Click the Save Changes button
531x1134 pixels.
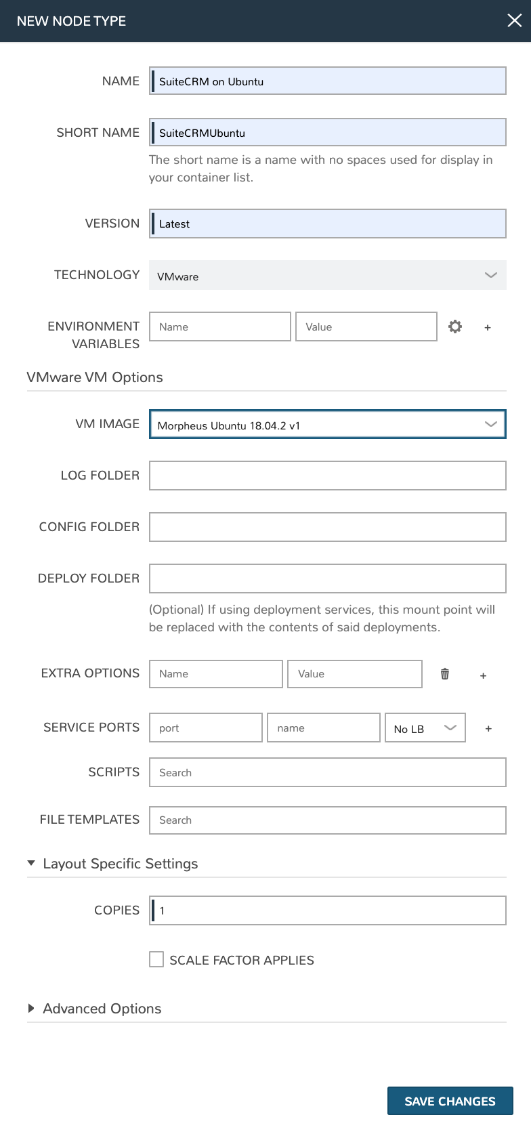pos(450,1101)
